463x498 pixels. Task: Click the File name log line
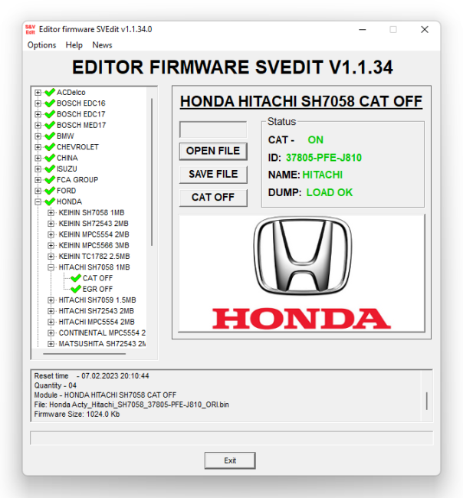132,405
